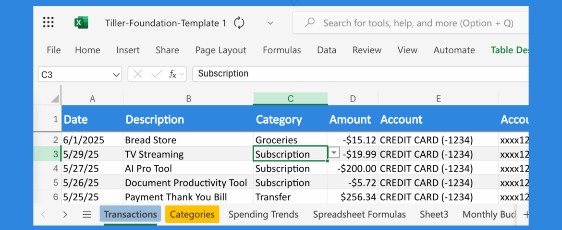The image size is (562, 230).
Task: Click the insert function fx icon
Action: coord(173,74)
